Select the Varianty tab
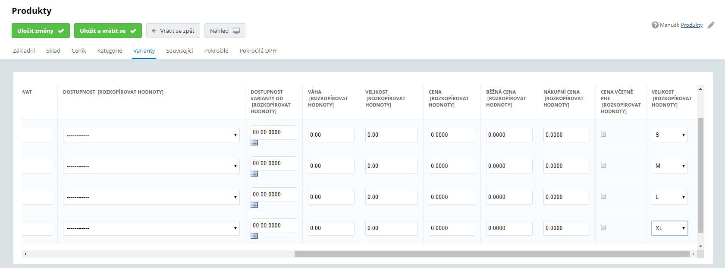 point(144,50)
